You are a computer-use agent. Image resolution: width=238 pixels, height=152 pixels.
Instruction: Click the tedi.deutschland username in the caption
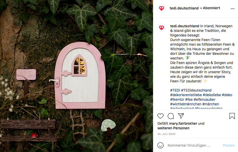(x=185, y=26)
